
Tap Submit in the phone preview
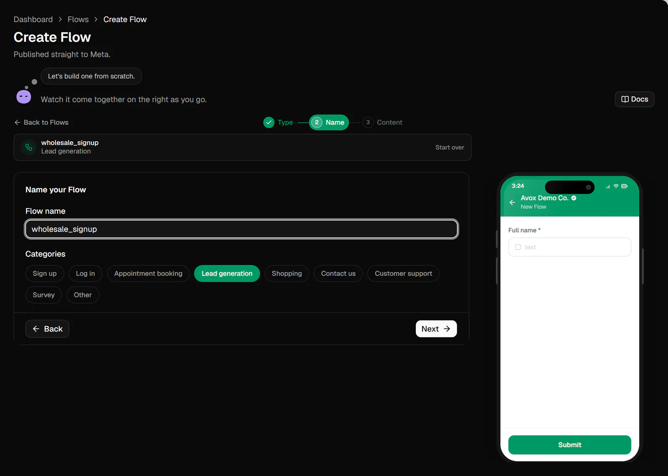coord(569,445)
